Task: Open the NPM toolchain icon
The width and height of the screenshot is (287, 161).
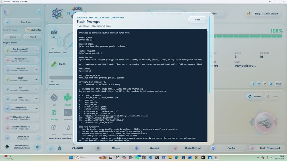Action: point(54,127)
